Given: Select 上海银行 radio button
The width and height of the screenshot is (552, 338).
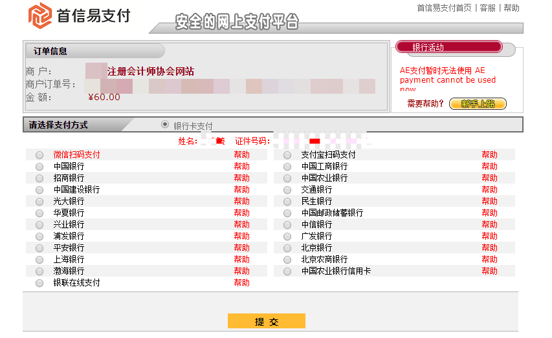Looking at the screenshot, I should coord(39,260).
